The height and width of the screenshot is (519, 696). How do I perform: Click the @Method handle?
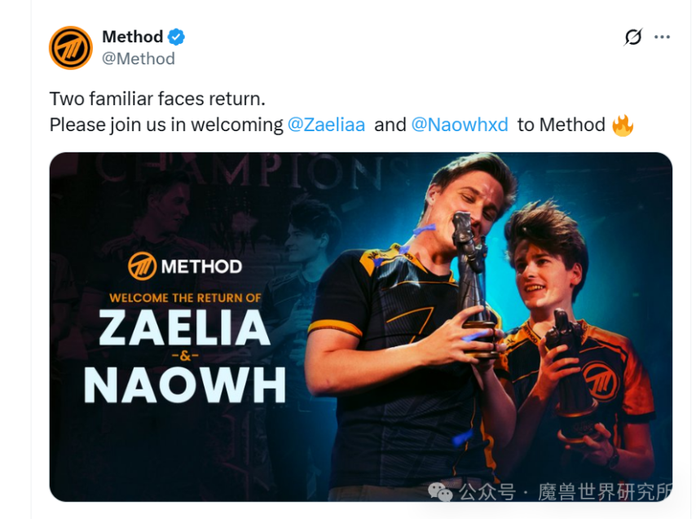(x=139, y=59)
